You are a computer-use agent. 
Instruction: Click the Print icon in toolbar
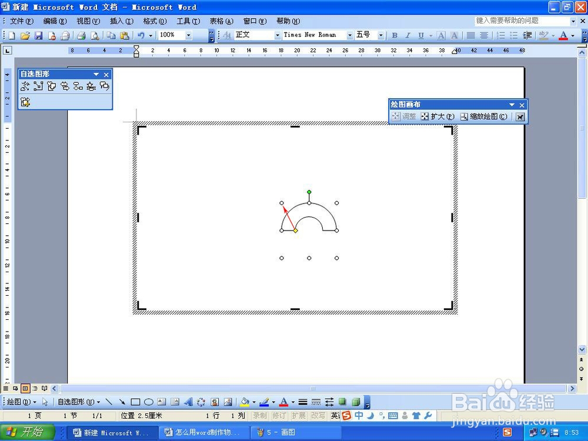[81, 36]
